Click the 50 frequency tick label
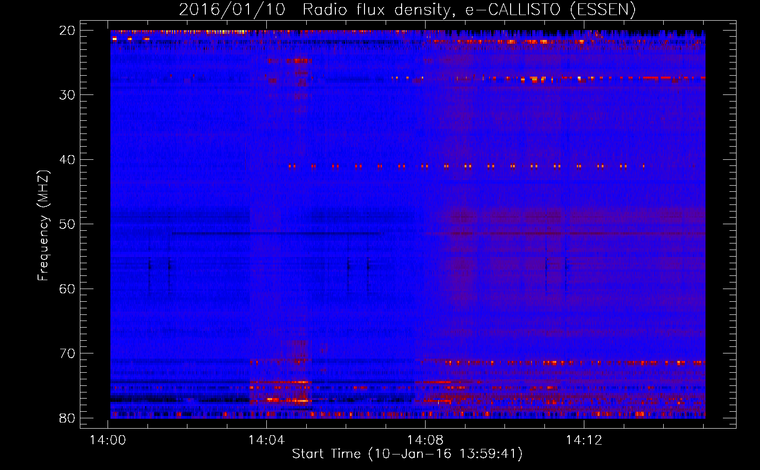The height and width of the screenshot is (470, 760). tap(68, 224)
